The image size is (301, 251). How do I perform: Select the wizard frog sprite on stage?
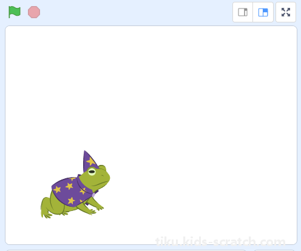click(x=75, y=184)
